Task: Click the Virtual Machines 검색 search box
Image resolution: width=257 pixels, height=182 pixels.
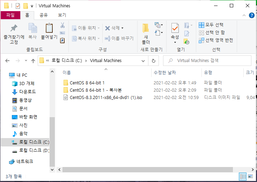Action: coord(207,61)
